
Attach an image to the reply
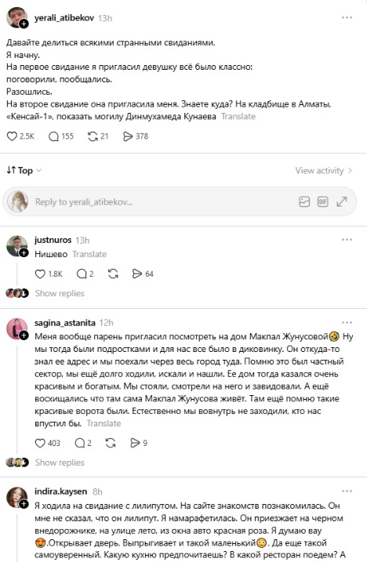click(x=304, y=201)
